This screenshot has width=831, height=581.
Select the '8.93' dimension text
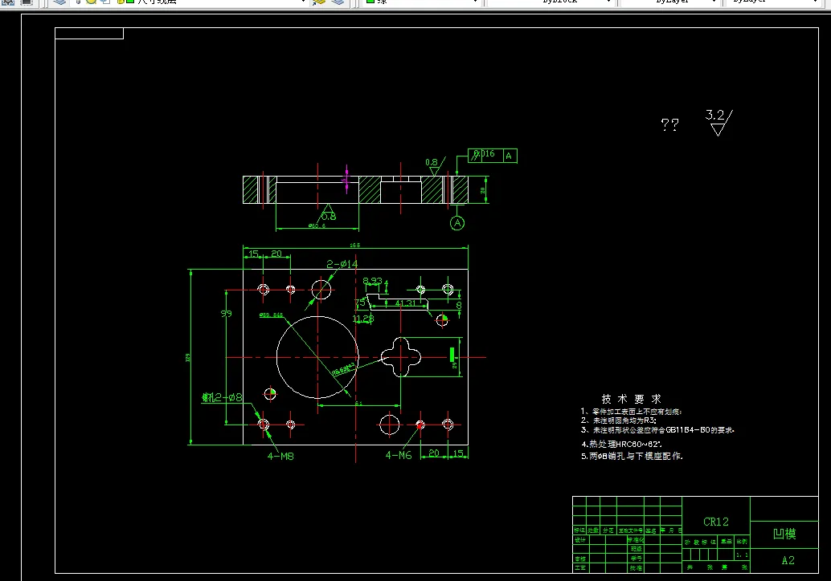click(x=372, y=281)
